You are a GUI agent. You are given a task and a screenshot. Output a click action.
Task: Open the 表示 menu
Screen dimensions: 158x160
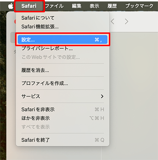point(94,6)
